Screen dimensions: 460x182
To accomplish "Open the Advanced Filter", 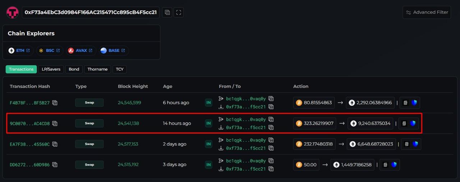I will [427, 12].
